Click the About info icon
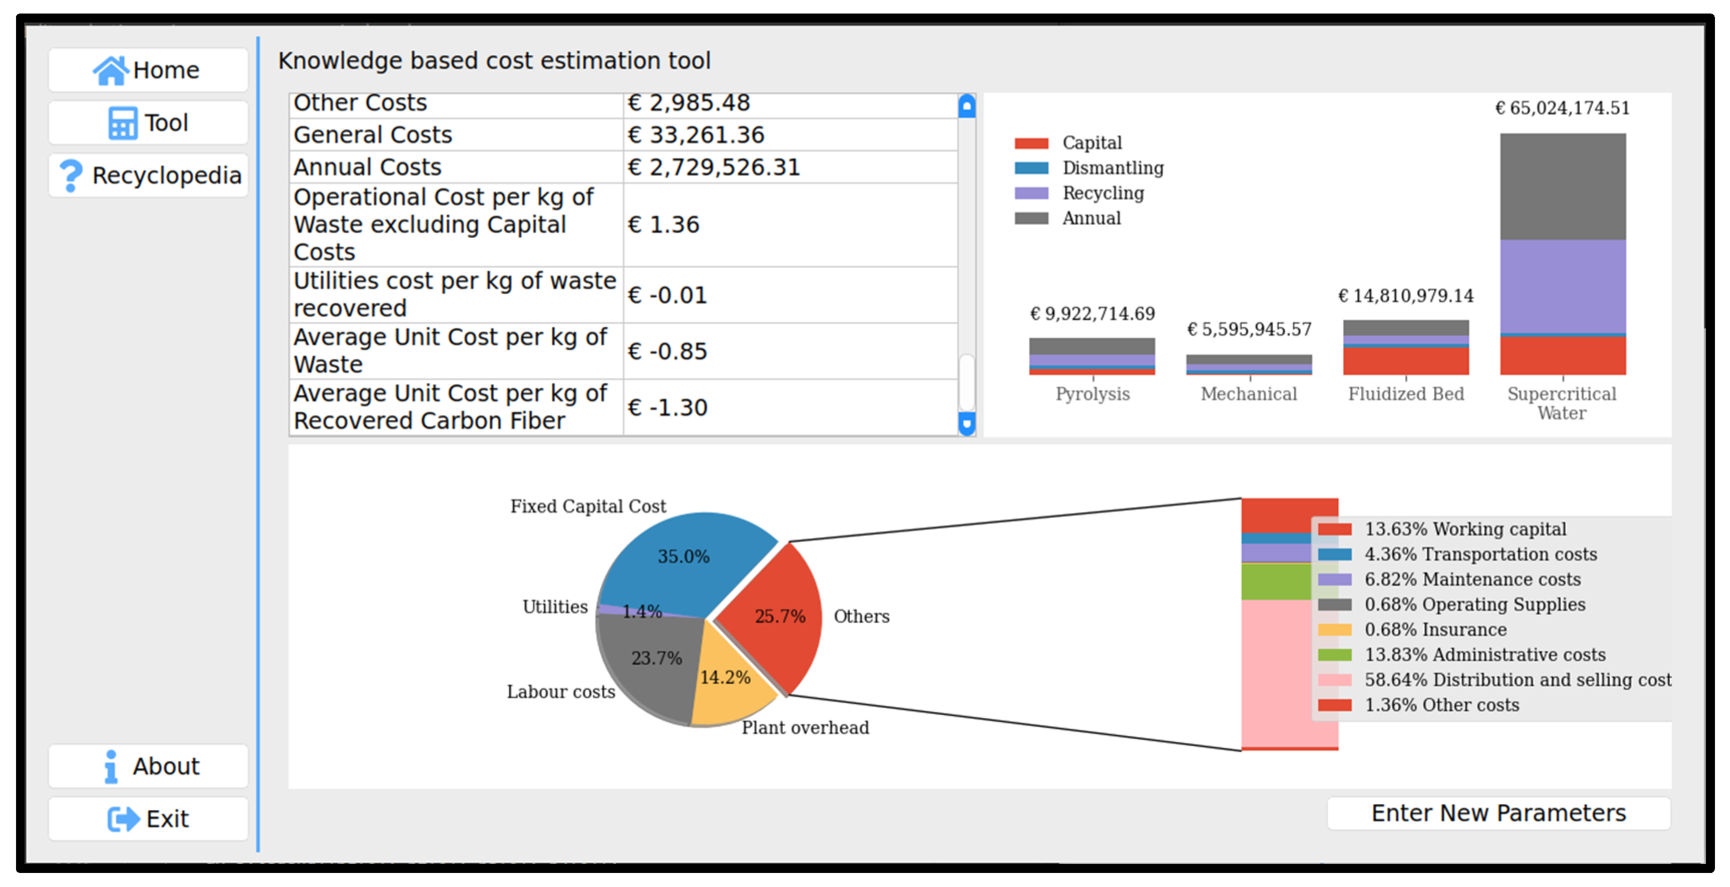 111,766
